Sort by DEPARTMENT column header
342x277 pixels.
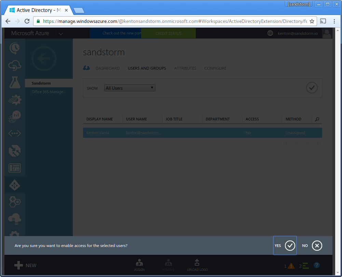[x=217, y=119]
